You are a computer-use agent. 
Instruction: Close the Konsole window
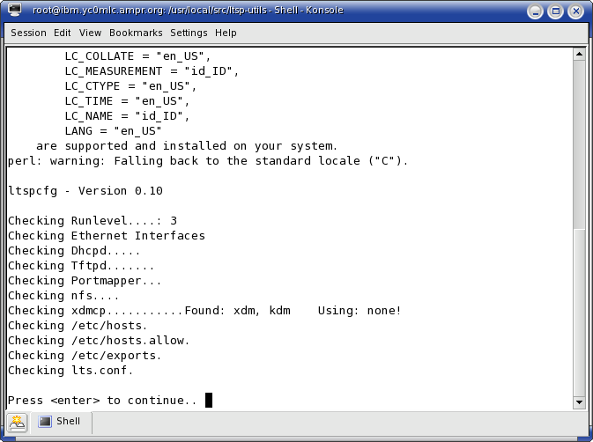coord(576,11)
